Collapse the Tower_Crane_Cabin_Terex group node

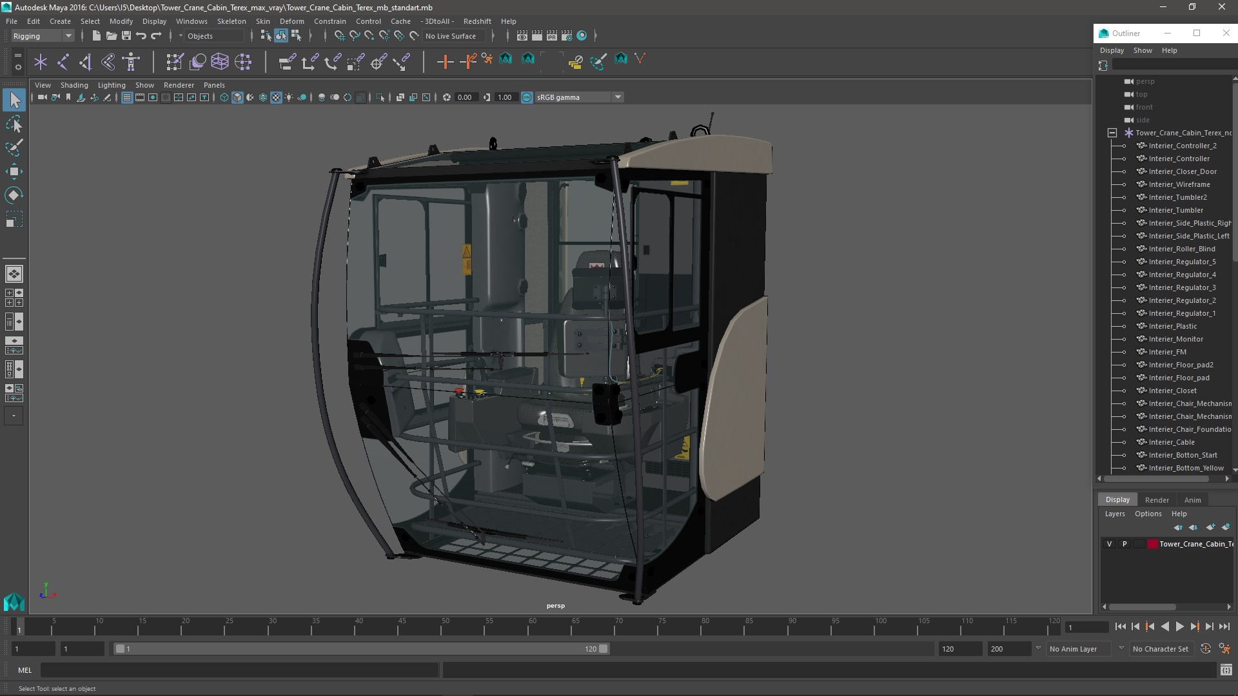(1112, 133)
